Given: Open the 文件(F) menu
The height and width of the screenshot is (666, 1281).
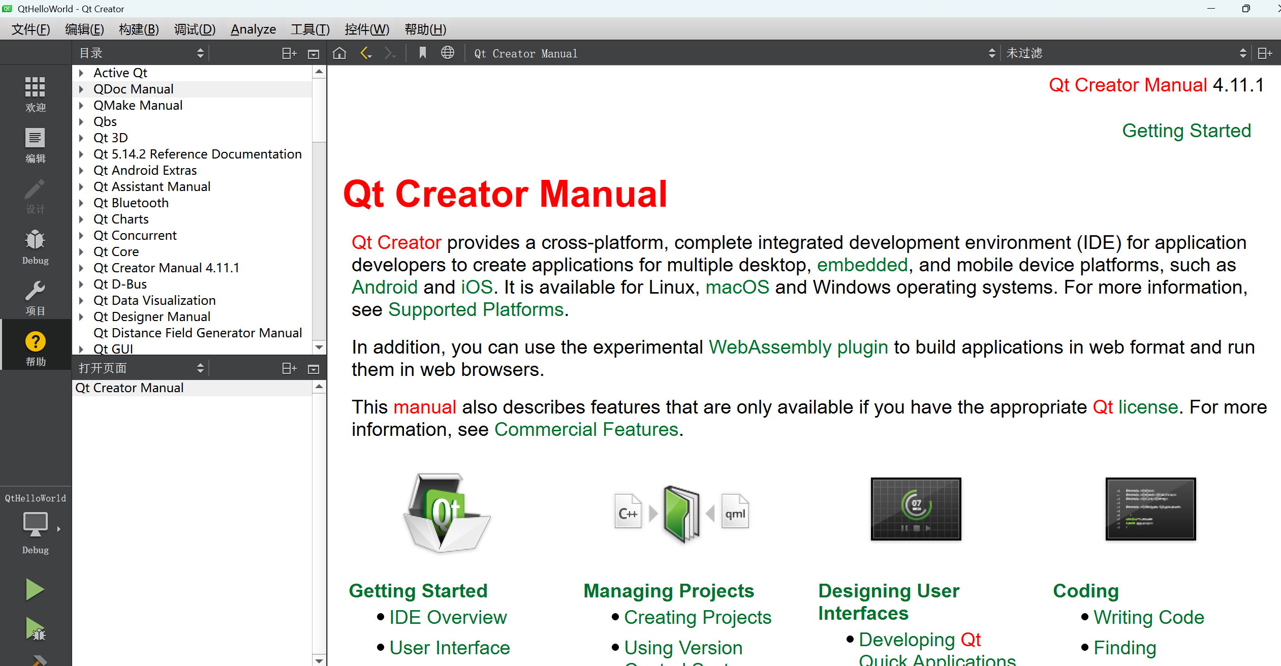Looking at the screenshot, I should [31, 29].
